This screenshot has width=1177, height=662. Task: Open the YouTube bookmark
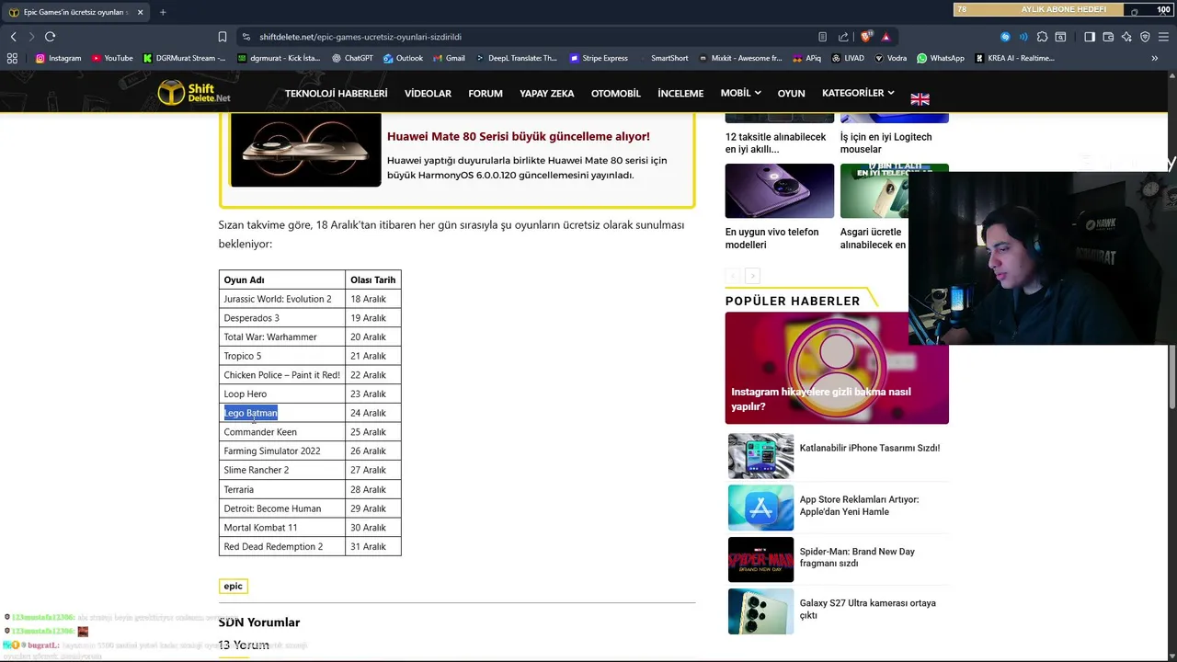pos(112,58)
